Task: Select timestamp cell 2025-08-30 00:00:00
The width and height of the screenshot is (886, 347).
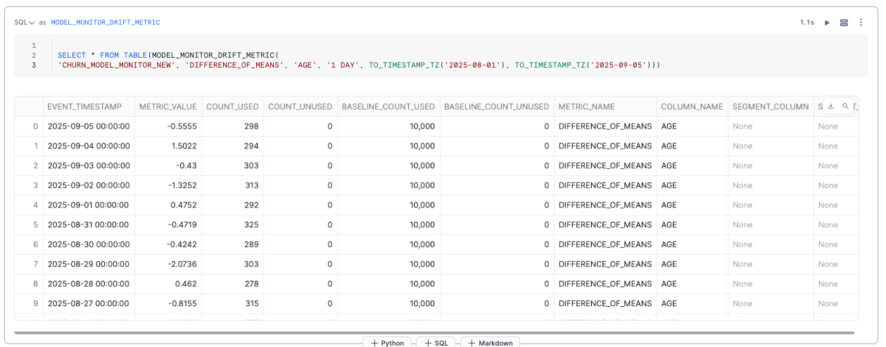Action: pos(89,244)
